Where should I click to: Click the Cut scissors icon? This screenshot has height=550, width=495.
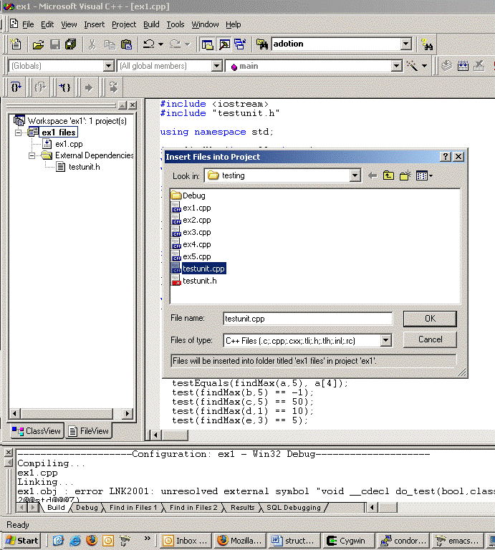tap(92, 44)
